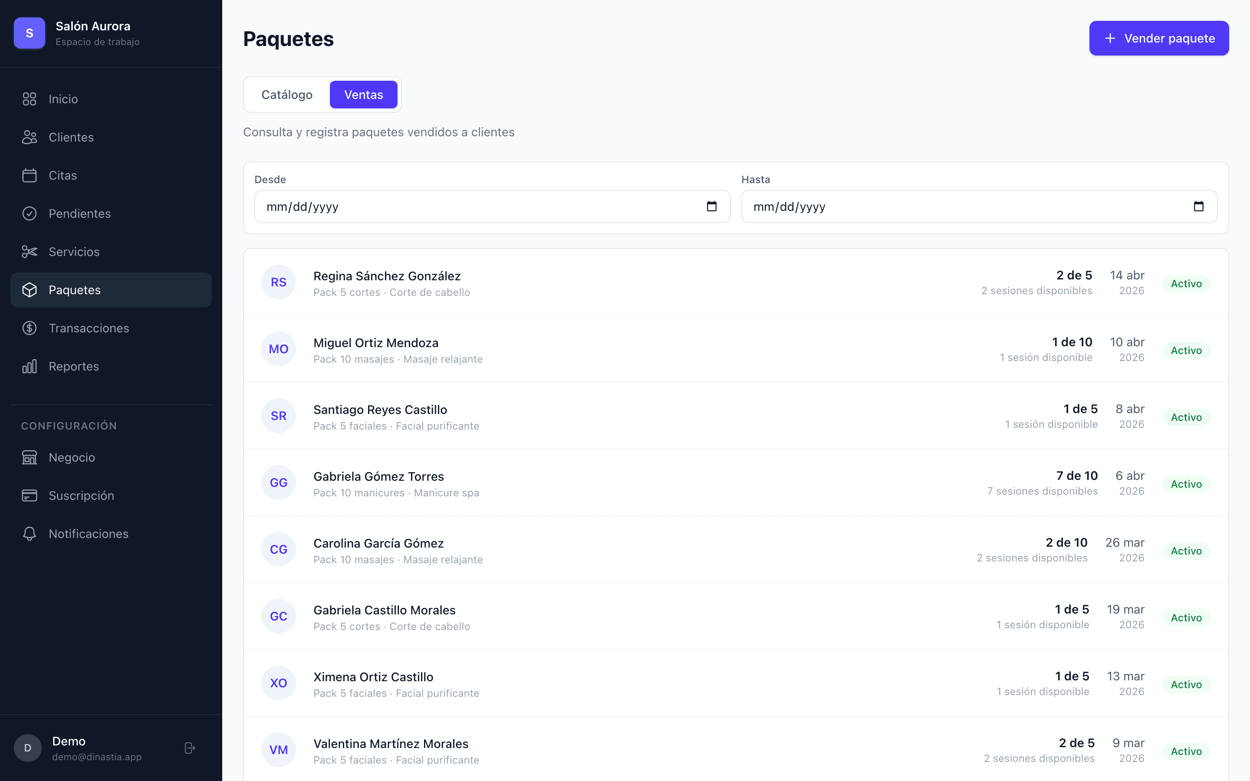Switch to the Catálogo tab
Screen dimensions: 1250x781
tap(286, 95)
